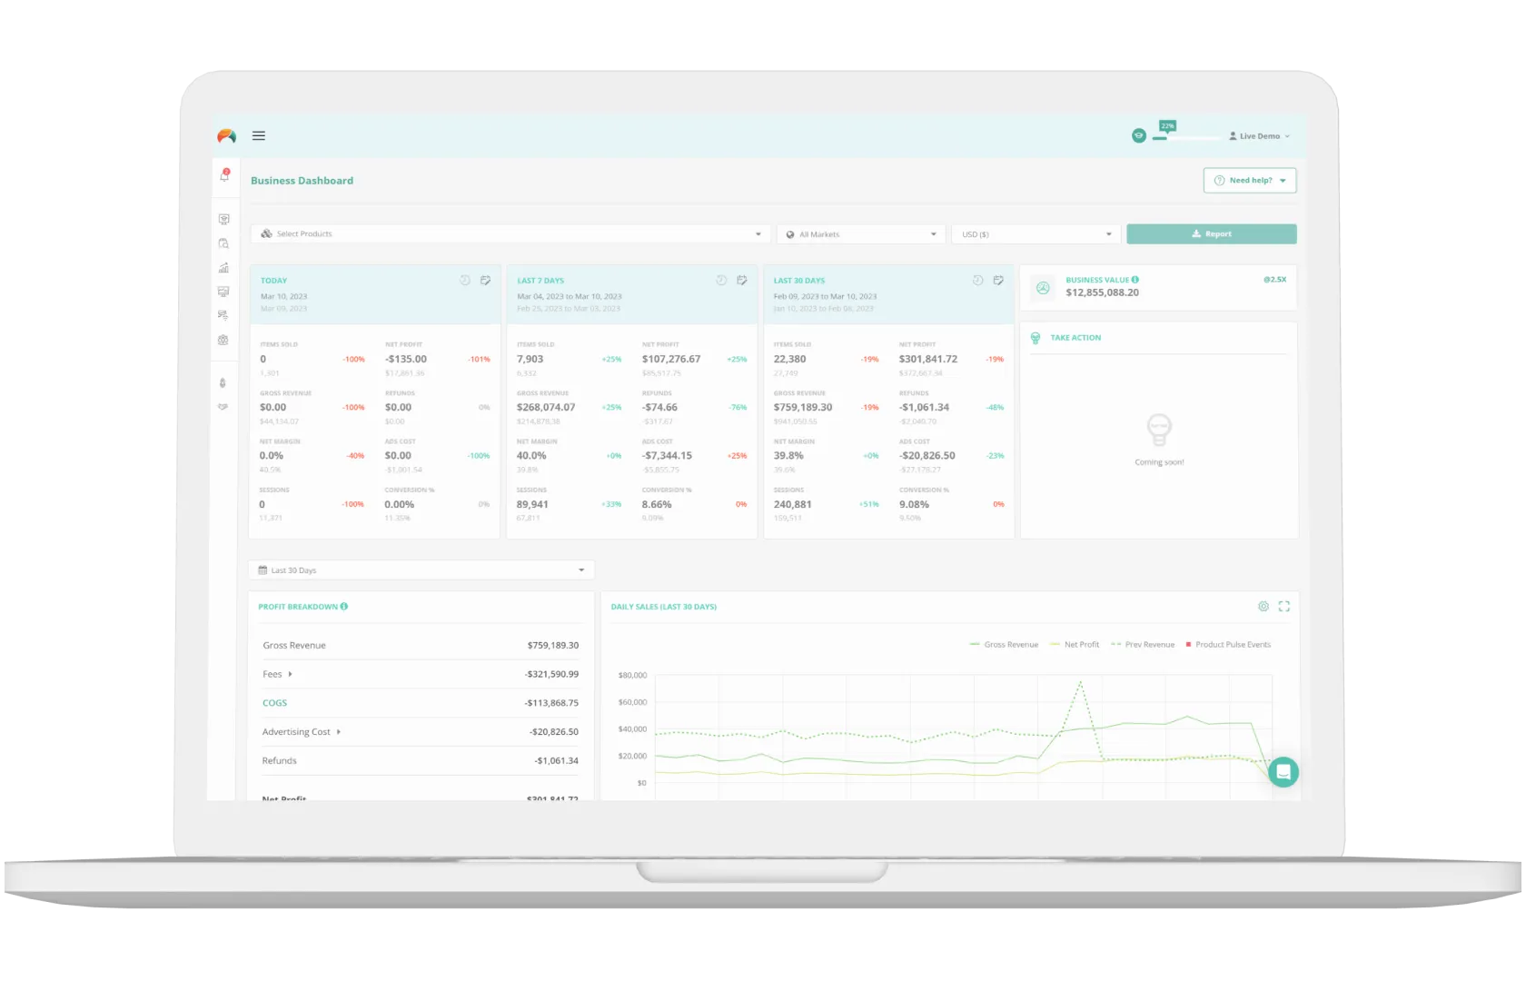Toggle Product Pulse Events legend

click(x=1229, y=645)
